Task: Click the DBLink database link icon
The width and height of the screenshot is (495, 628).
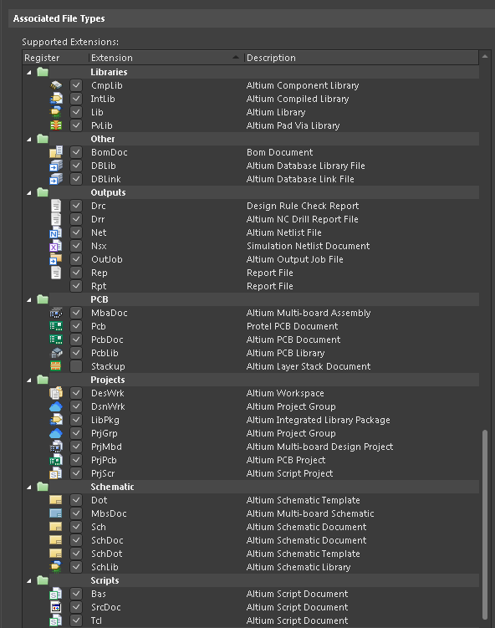Action: pyautogui.click(x=56, y=179)
